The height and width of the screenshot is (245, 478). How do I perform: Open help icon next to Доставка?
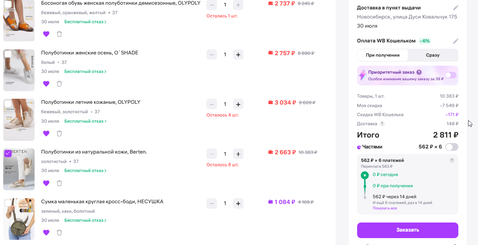382,124
